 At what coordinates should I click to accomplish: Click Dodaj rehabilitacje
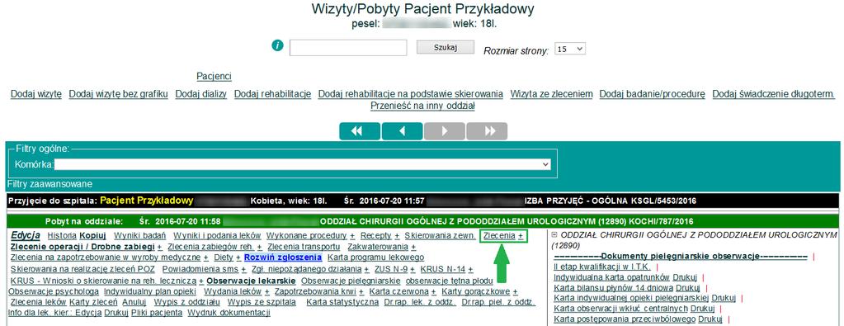273,94
